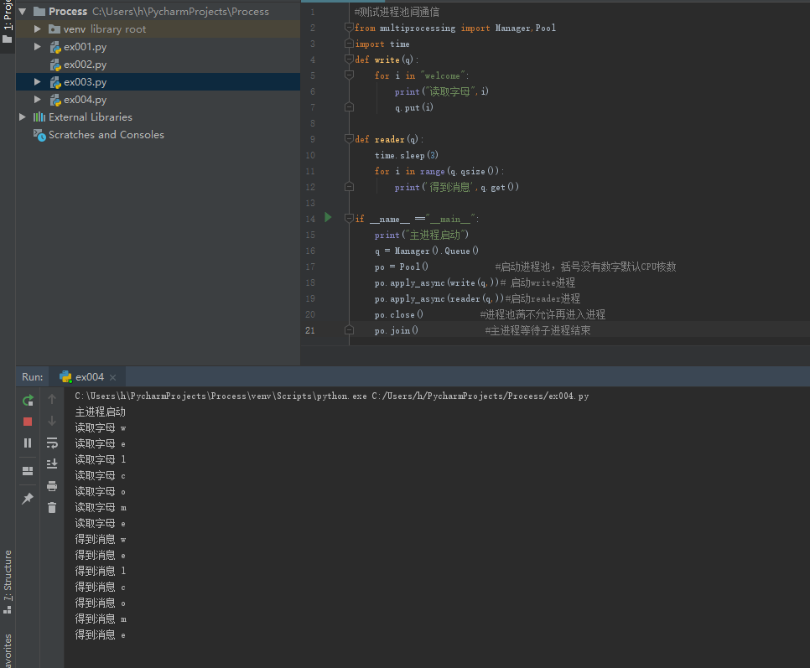
Task: Click the 主进程启动 console output line
Action: tap(101, 412)
